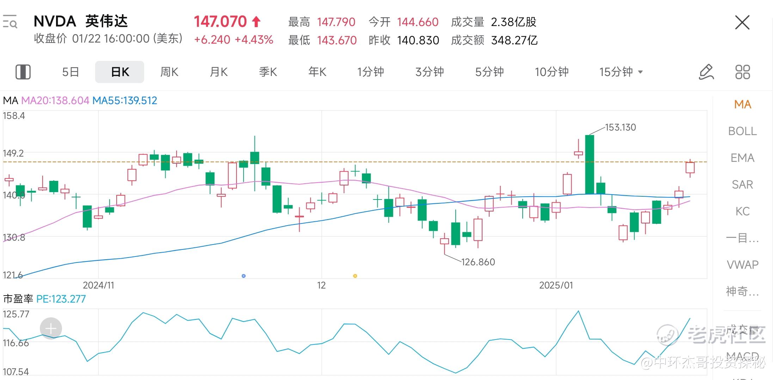
Task: Click the tall green candle below 153.130
Action: pyautogui.click(x=590, y=165)
